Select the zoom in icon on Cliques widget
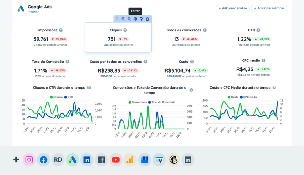This screenshot has width=304, height=175. (129, 19)
